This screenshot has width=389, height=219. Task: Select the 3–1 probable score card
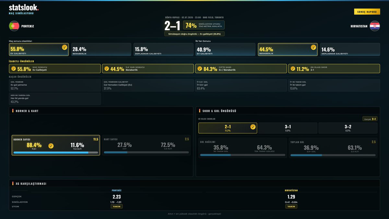coord(288,128)
